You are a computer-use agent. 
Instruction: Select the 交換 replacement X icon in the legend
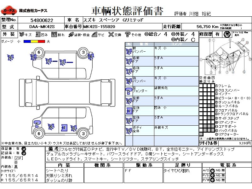pos(111,34)
